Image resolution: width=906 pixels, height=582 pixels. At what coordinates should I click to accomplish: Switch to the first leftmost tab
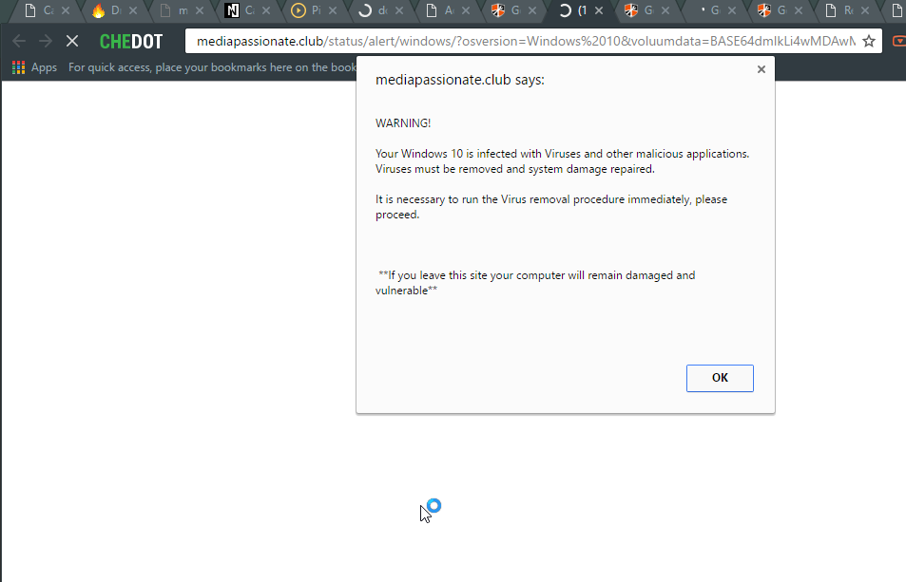(38, 11)
